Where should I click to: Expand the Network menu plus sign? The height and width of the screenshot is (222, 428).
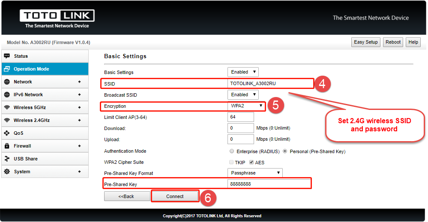[79, 82]
